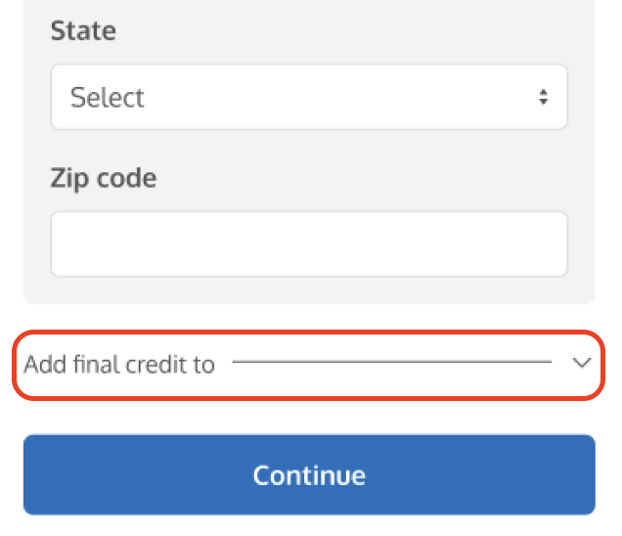Click the "Select" placeholder text in State
622x536 pixels.
(x=108, y=98)
